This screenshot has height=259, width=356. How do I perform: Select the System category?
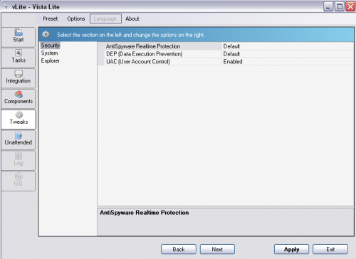tap(49, 53)
